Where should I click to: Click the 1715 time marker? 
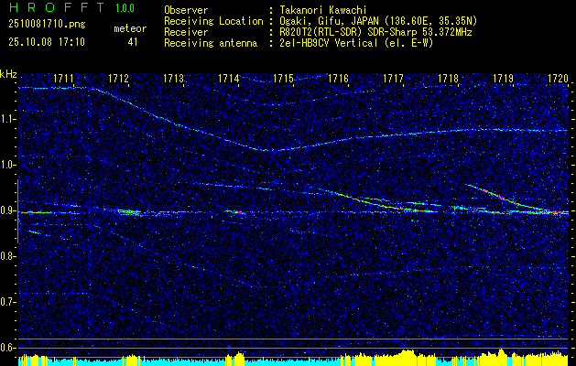click(x=283, y=78)
